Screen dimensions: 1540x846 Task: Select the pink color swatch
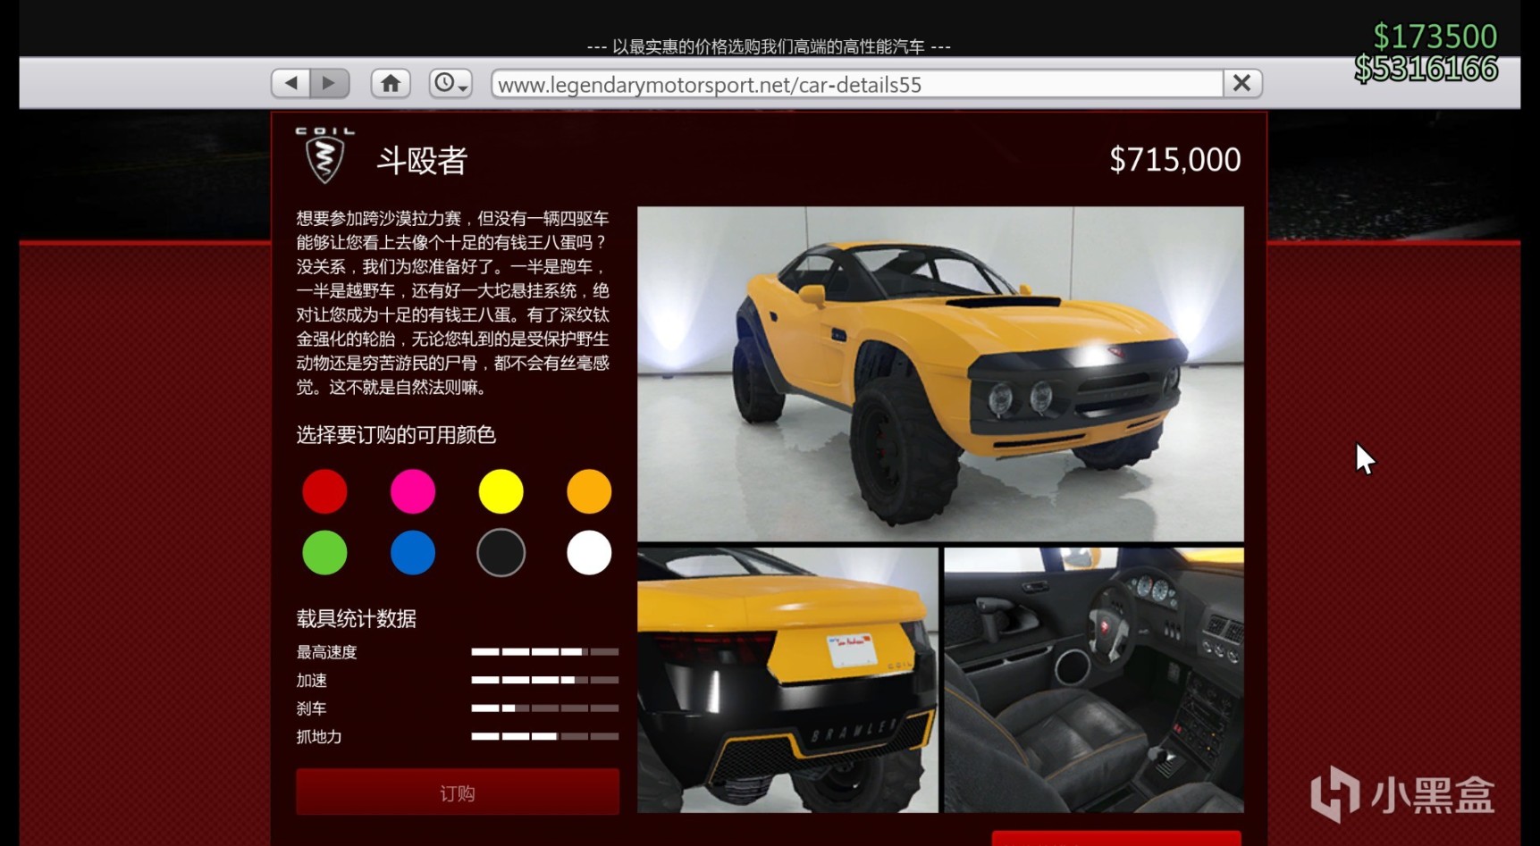413,491
